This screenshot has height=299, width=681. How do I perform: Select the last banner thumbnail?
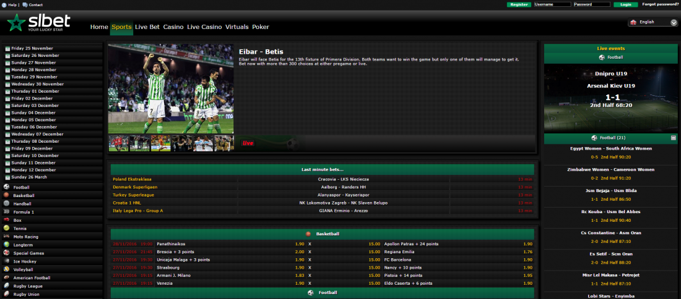coord(224,143)
